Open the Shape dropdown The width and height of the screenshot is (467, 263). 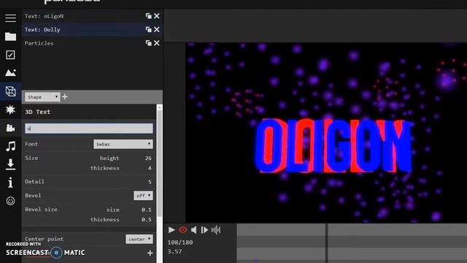tap(42, 97)
